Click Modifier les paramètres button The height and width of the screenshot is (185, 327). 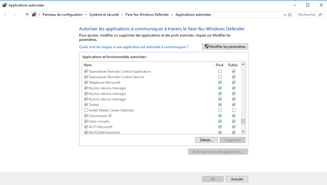pyautogui.click(x=225, y=47)
